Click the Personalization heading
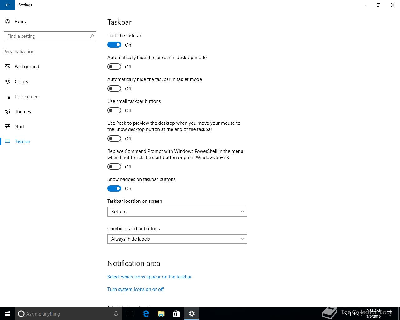 coord(19,52)
